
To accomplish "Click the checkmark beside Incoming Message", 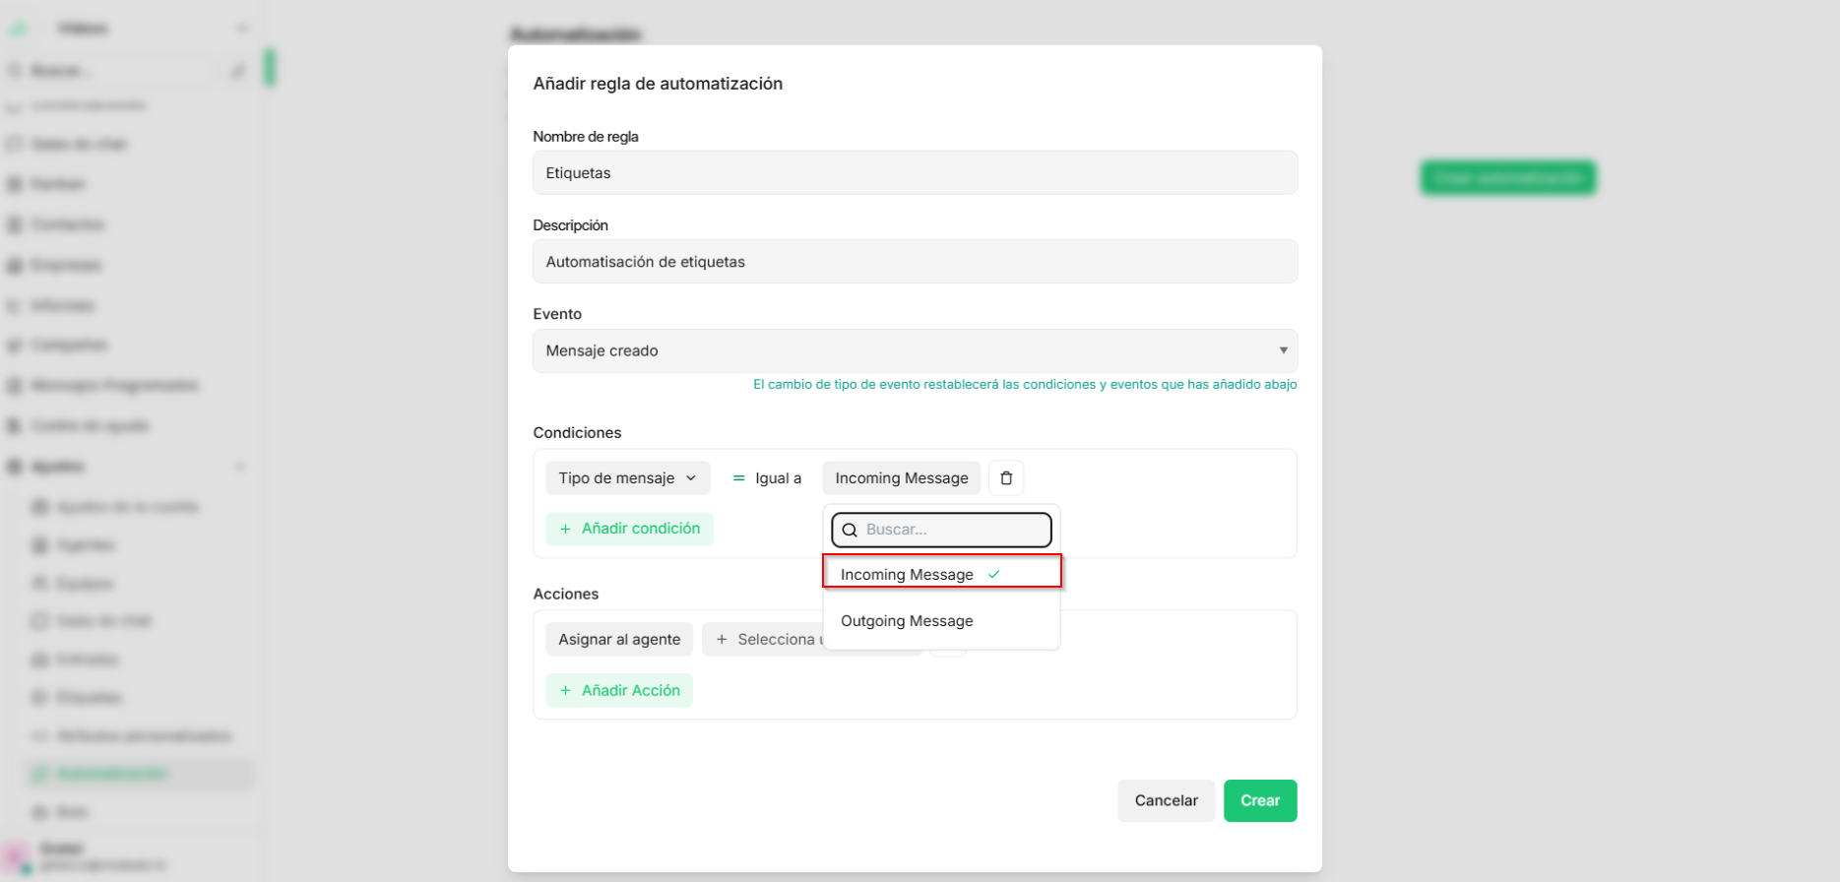I will click(x=994, y=575).
